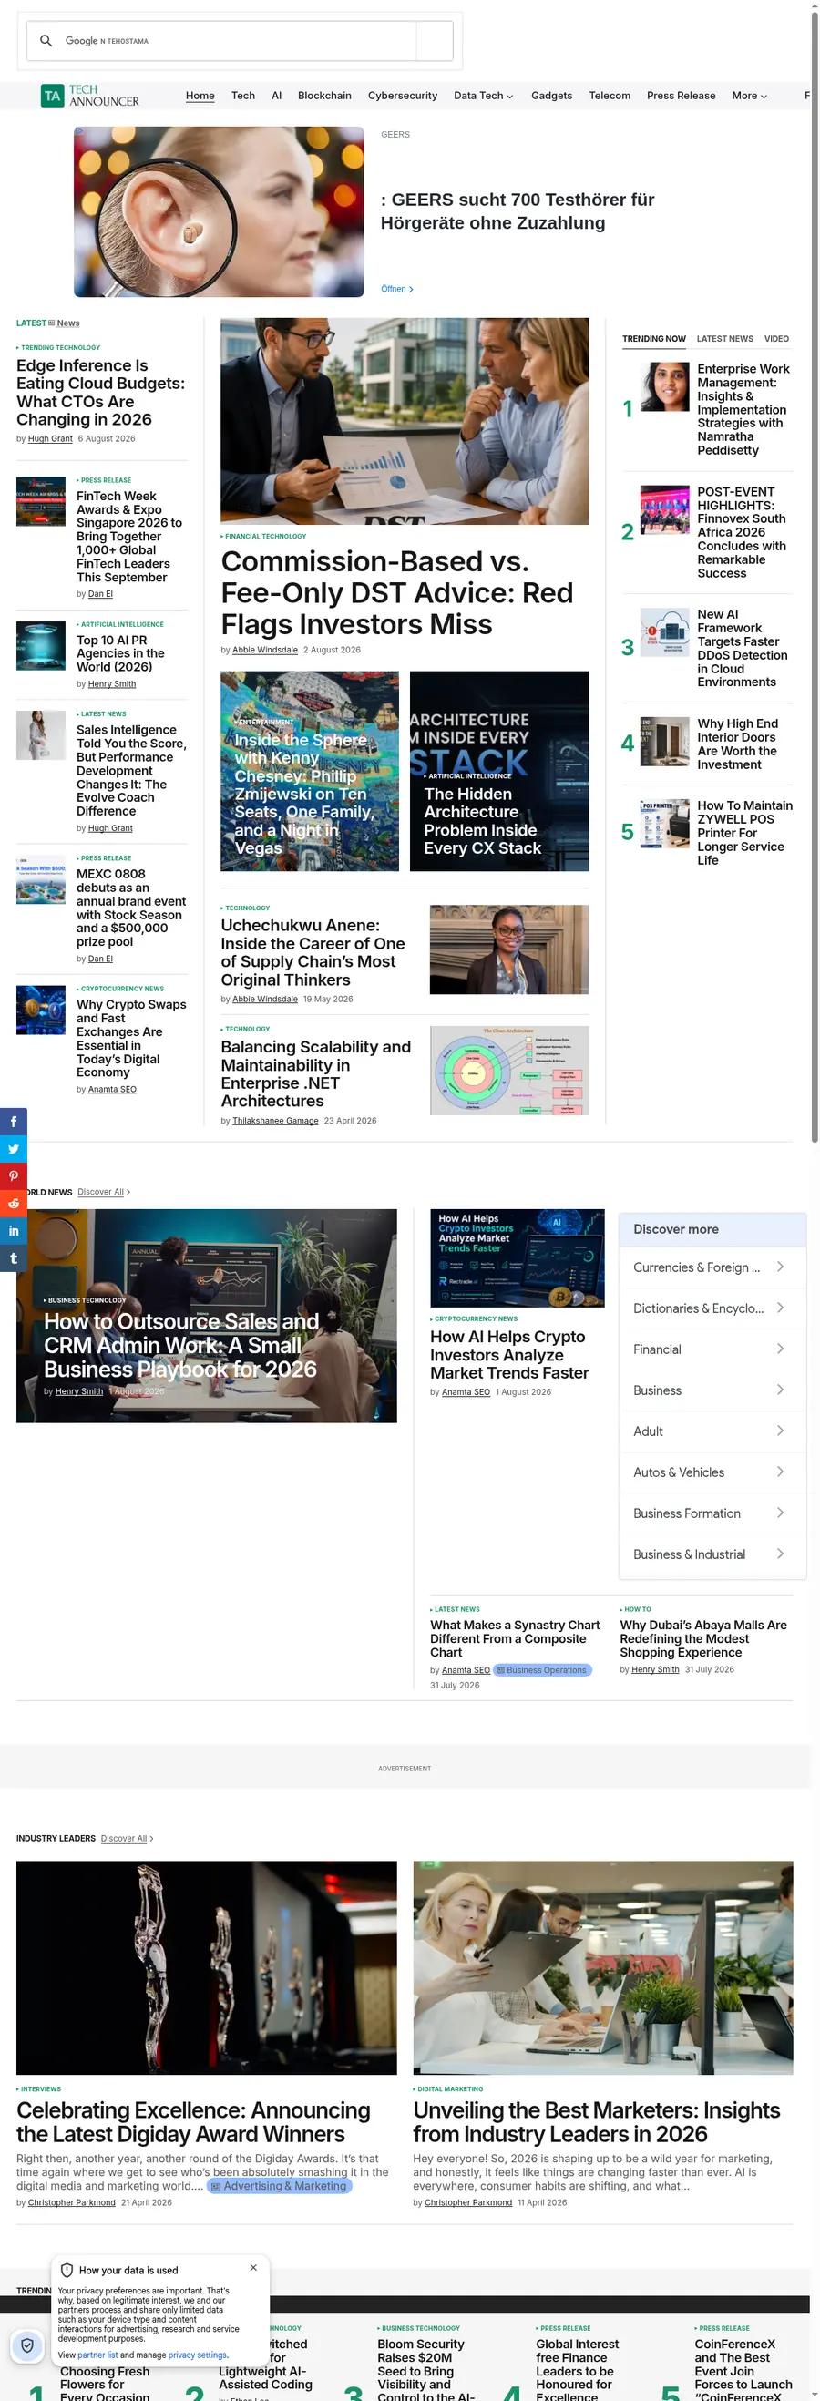Open Blockchain nav item
The height and width of the screenshot is (2401, 820).
pos(324,96)
